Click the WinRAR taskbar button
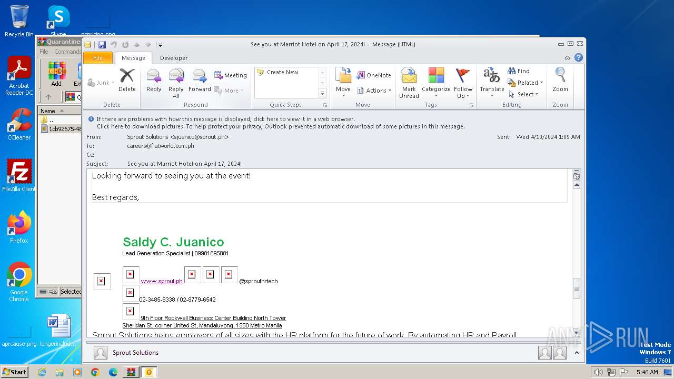Image resolution: width=674 pixels, height=379 pixels. [131, 372]
